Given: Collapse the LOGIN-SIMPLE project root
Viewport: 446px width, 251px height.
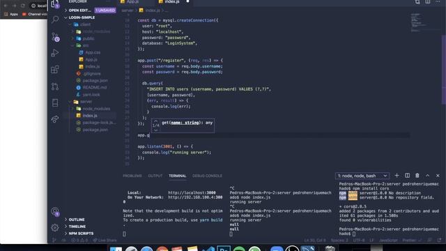Looking at the screenshot, I should coord(66,17).
